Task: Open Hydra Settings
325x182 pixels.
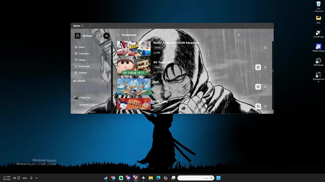Action: (92, 73)
